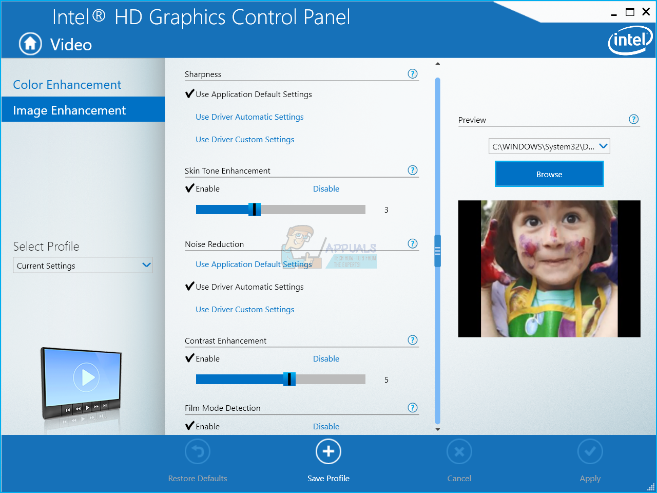Click the Apply label
Screen dimensions: 657x493
tap(590, 479)
